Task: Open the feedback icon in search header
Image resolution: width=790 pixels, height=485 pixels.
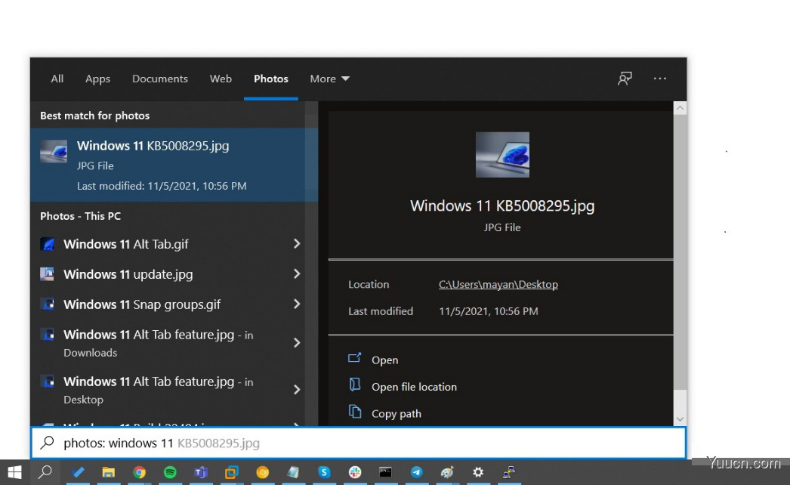Action: (625, 79)
